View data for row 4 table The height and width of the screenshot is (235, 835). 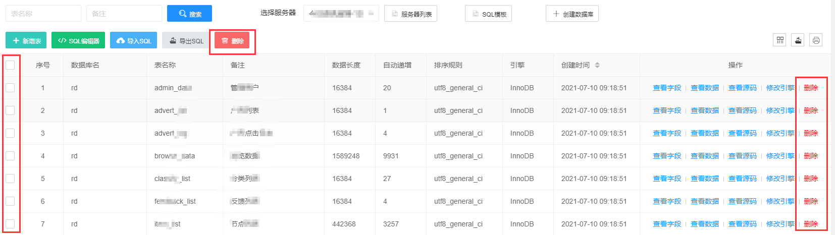705,156
